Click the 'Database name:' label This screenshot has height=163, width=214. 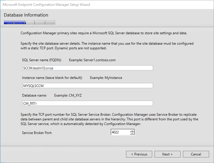(34, 95)
